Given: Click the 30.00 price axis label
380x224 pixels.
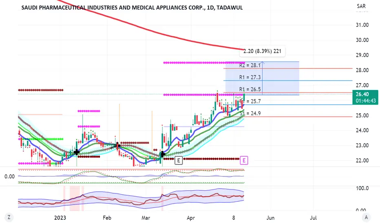Looking at the screenshot, I should tap(362, 40).
